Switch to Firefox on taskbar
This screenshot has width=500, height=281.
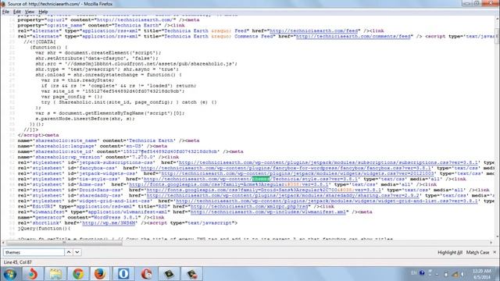100,274
